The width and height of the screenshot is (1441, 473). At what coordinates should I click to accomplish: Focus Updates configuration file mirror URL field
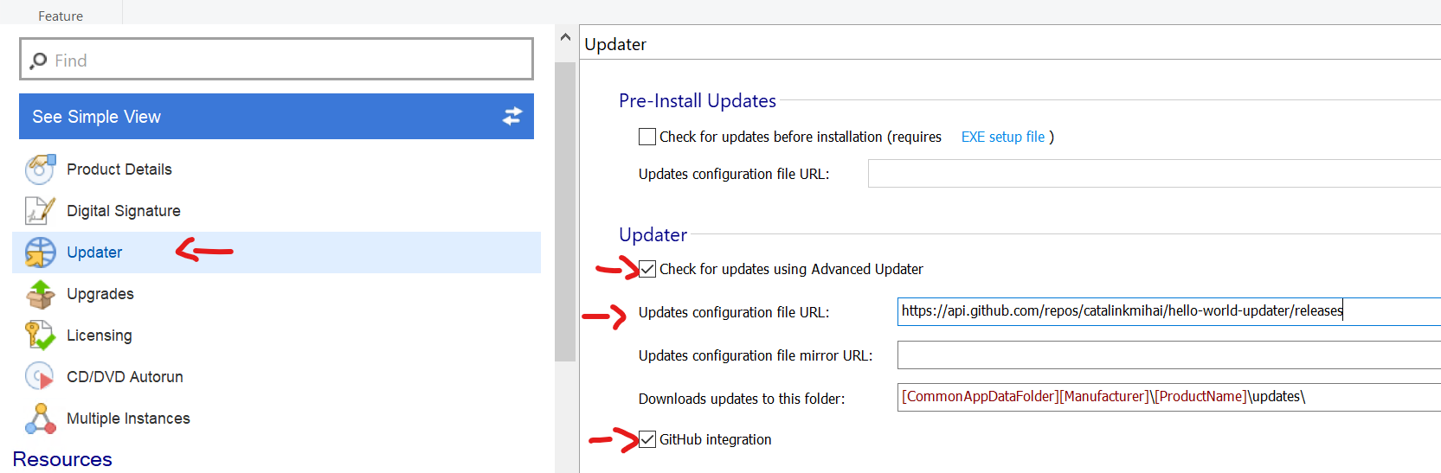coord(1169,355)
